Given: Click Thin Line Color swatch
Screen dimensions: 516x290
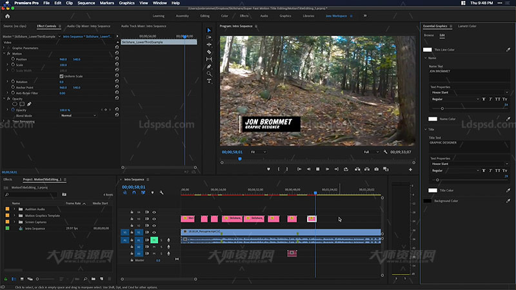Looking at the screenshot, I should [x=427, y=50].
